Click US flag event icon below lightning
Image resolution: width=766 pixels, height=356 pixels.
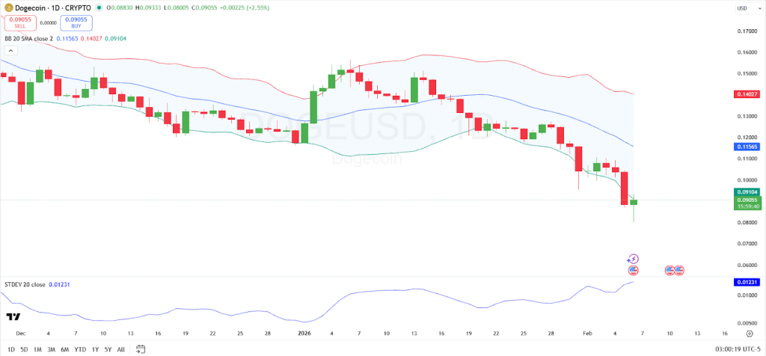[634, 269]
